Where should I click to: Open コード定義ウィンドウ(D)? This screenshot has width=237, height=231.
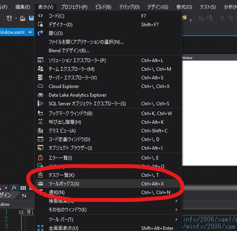pos(108,139)
